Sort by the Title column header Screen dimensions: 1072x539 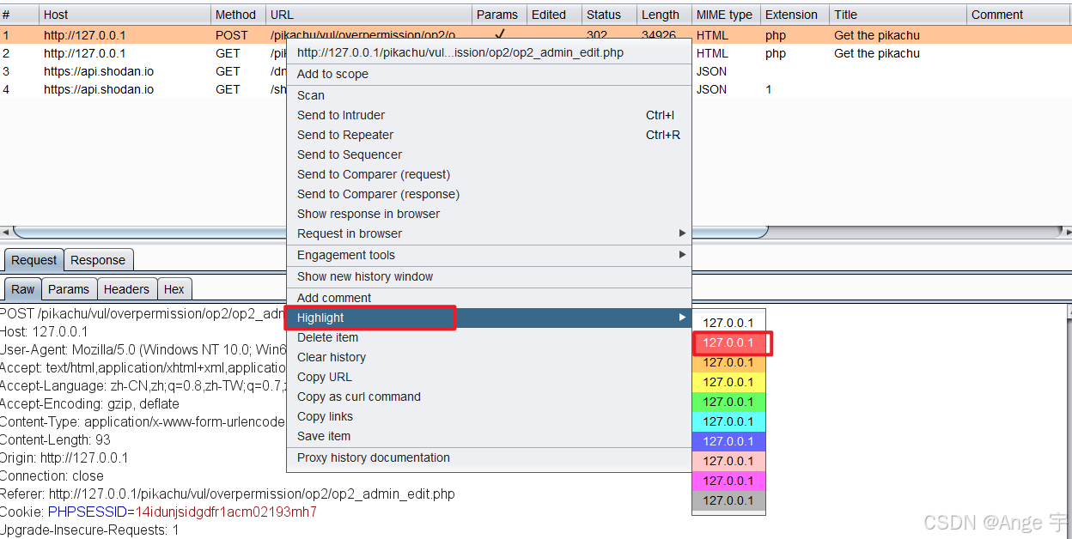coord(898,15)
